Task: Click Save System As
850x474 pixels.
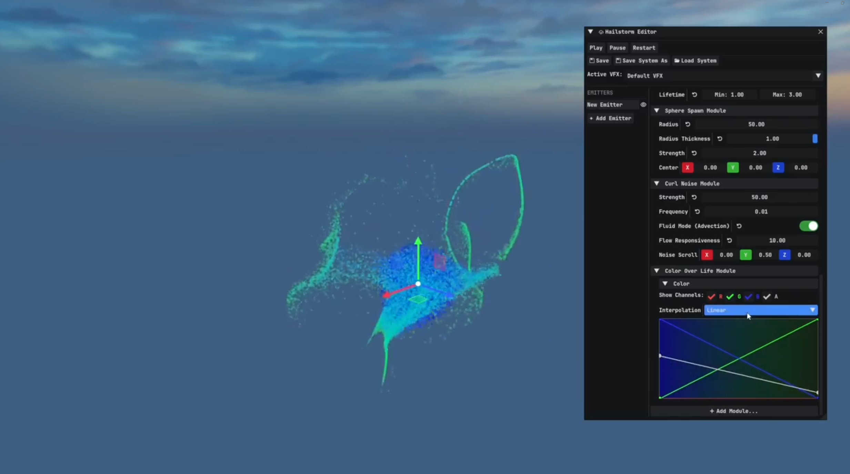Action: click(x=641, y=61)
